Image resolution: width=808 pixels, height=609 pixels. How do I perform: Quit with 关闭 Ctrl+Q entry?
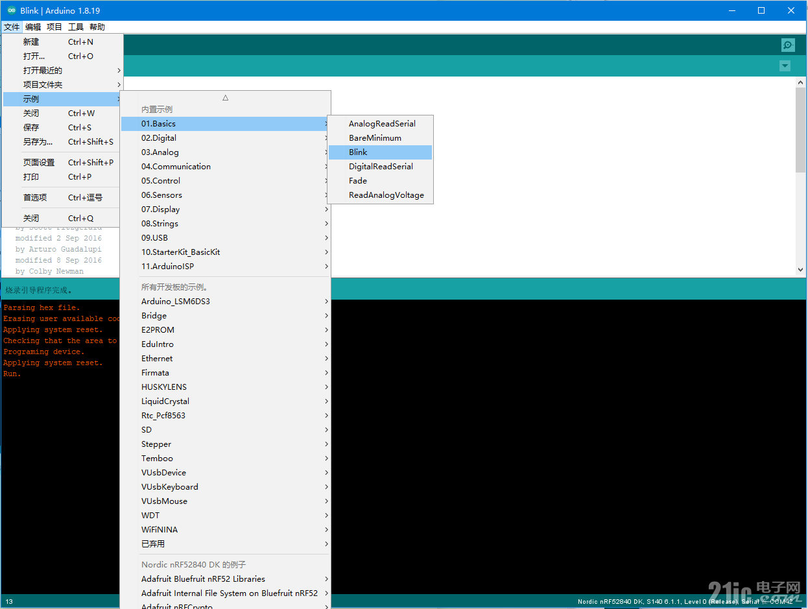pos(62,218)
